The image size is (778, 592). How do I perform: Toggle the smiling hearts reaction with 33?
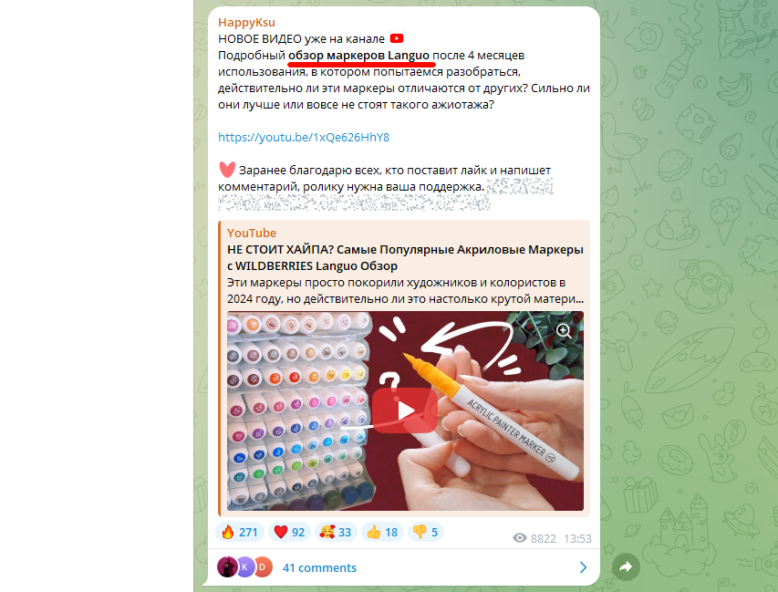point(336,532)
